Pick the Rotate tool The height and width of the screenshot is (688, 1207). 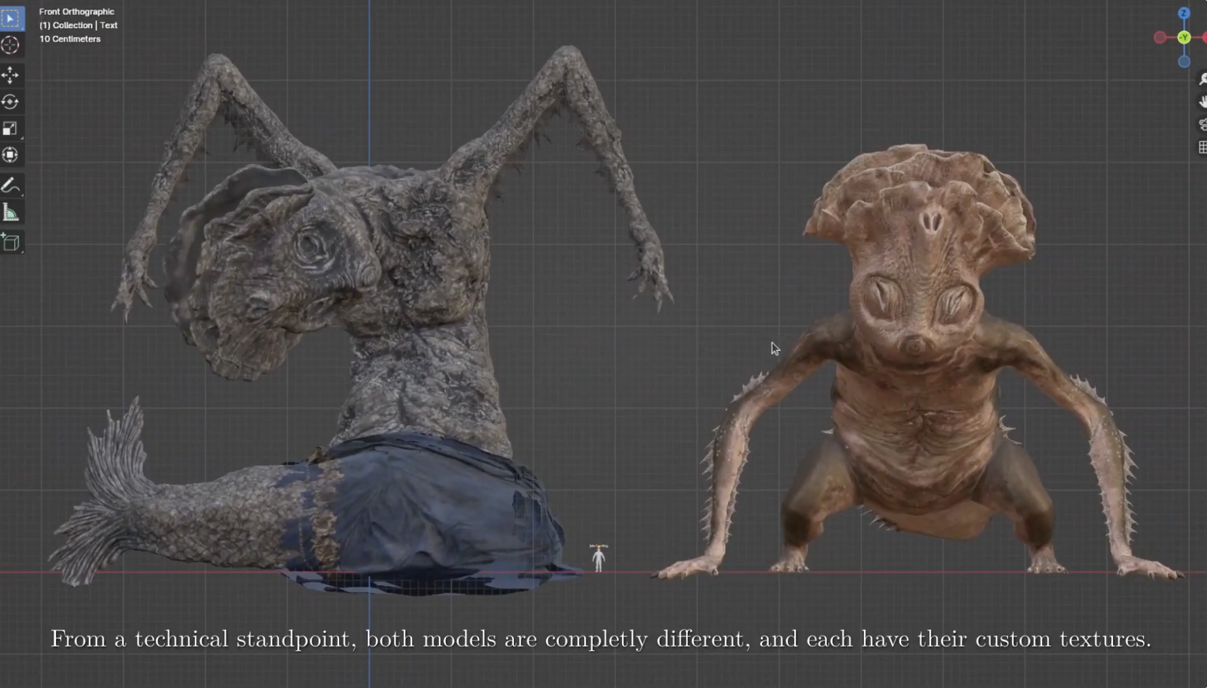pos(10,102)
